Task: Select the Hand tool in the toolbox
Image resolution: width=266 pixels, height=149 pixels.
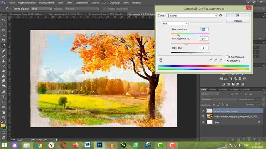Action: coord(4,112)
